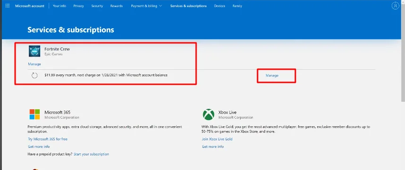Screen dimensions: 405x170
Task: Open the Privacy tab
Action: coord(78,6)
